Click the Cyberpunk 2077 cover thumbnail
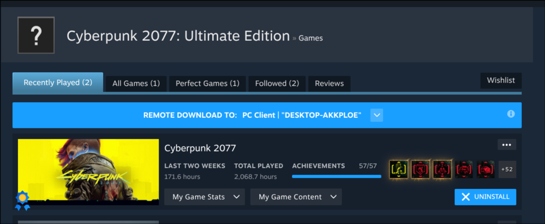 point(88,172)
